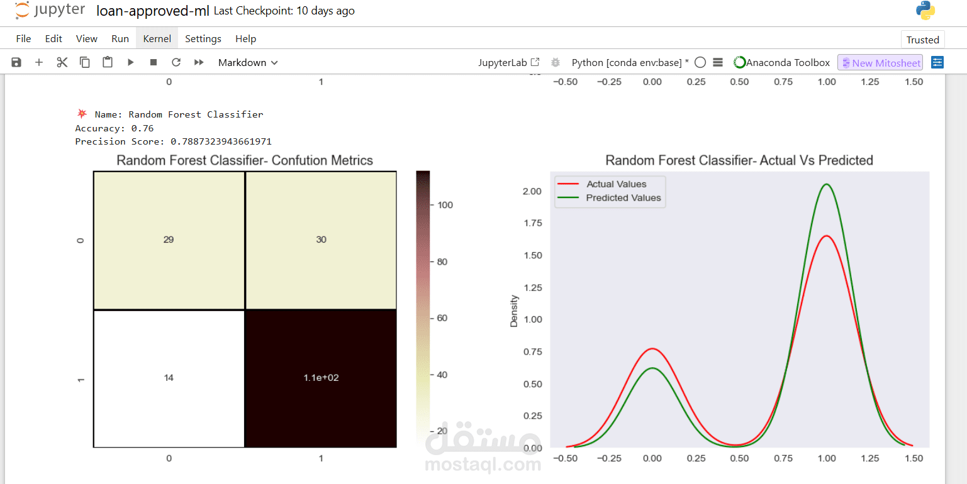Open the Anaconda Toolbox

[782, 62]
